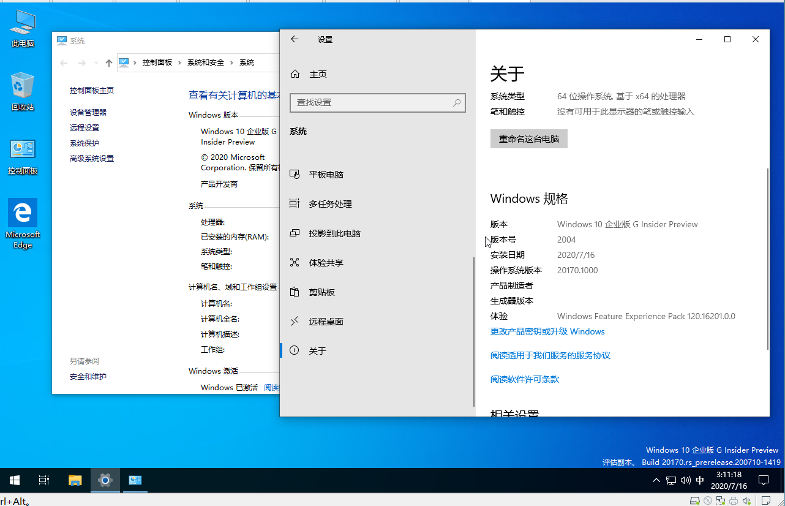785x506 pixels.
Task: Click the 剪贴板 clipboard icon
Action: tap(295, 292)
